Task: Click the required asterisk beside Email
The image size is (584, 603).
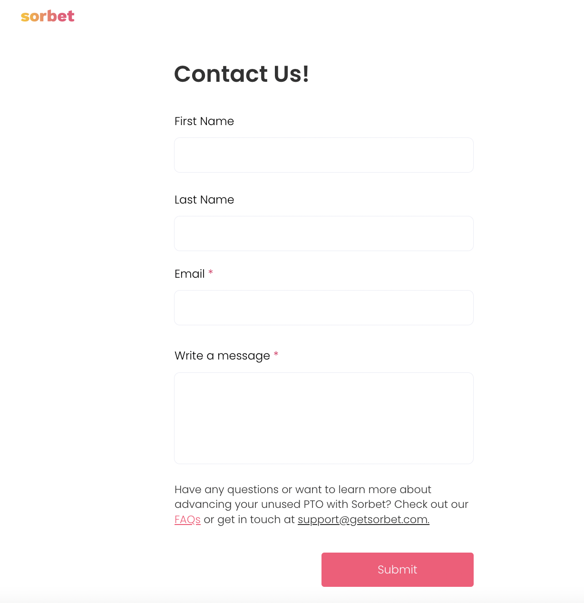Action: 211,272
